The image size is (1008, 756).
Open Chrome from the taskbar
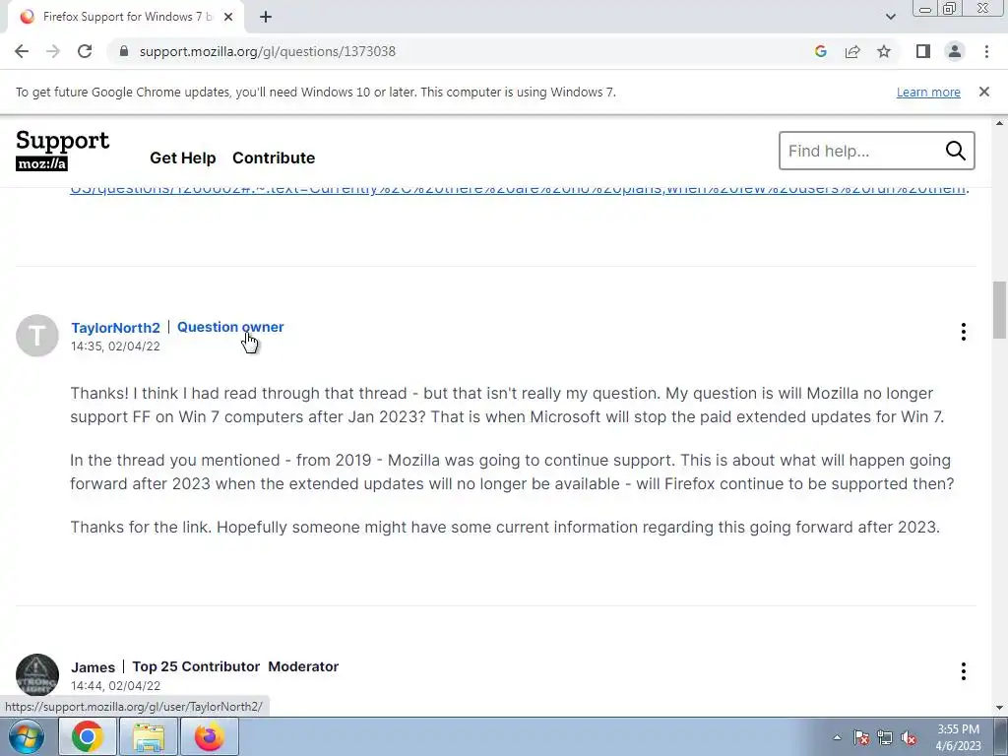pyautogui.click(x=88, y=736)
